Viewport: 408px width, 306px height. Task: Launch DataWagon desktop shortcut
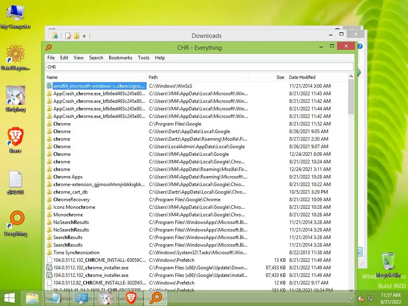click(16, 57)
